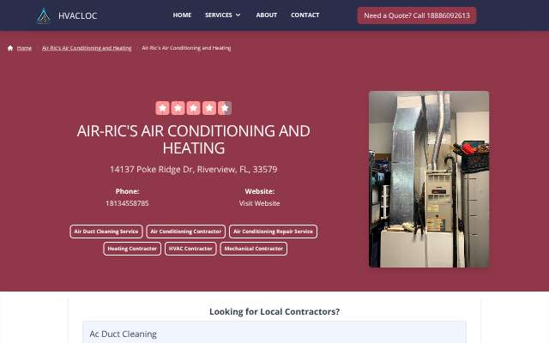Open the Contact page
Image resolution: width=549 pixels, height=343 pixels.
[x=305, y=15]
